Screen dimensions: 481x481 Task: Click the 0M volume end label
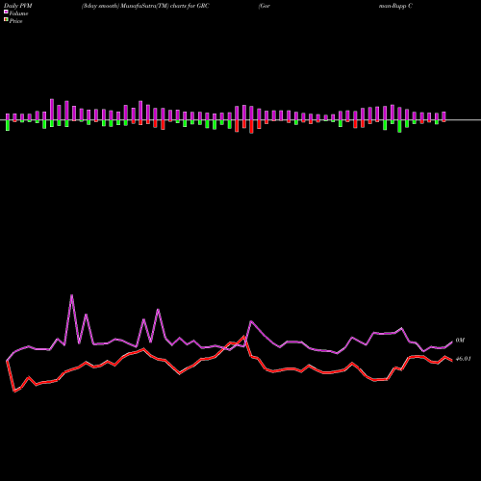[x=460, y=341]
